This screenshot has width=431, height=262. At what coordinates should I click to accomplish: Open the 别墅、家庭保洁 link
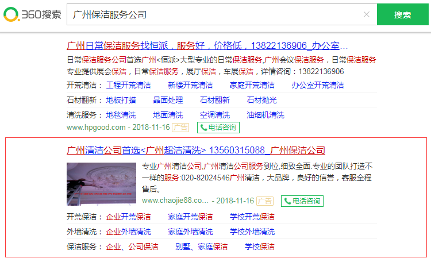[x=201, y=247]
